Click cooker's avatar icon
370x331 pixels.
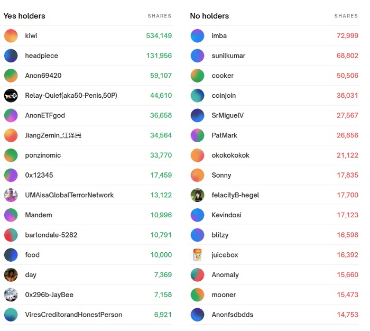point(197,76)
